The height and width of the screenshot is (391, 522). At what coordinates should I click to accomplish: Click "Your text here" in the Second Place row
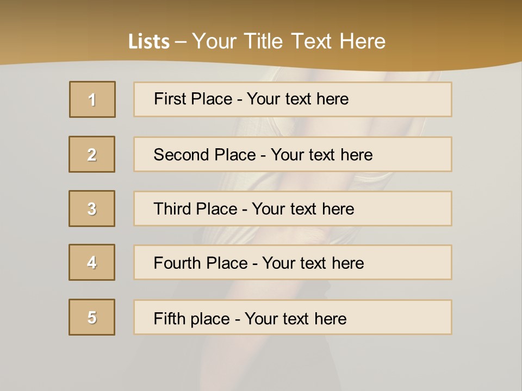coord(321,155)
